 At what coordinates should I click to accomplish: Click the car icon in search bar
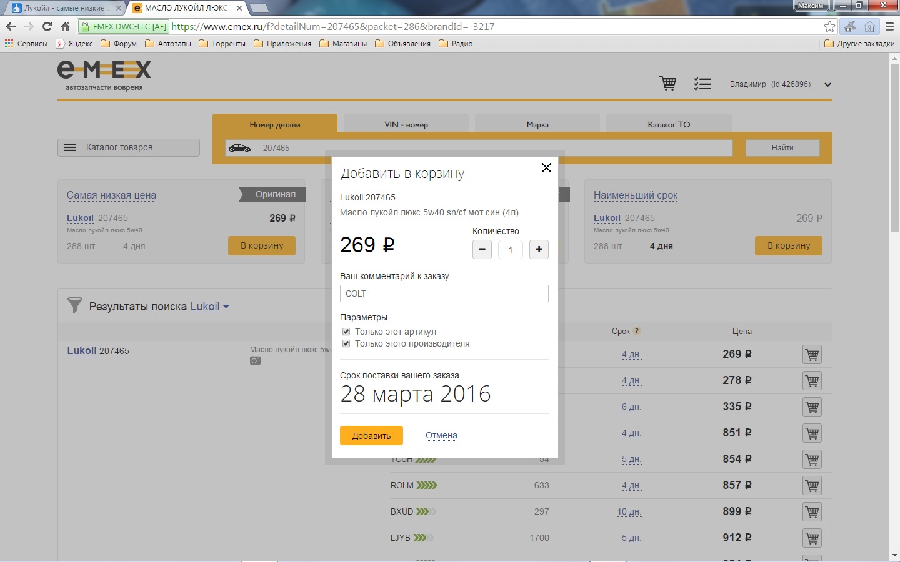point(239,148)
